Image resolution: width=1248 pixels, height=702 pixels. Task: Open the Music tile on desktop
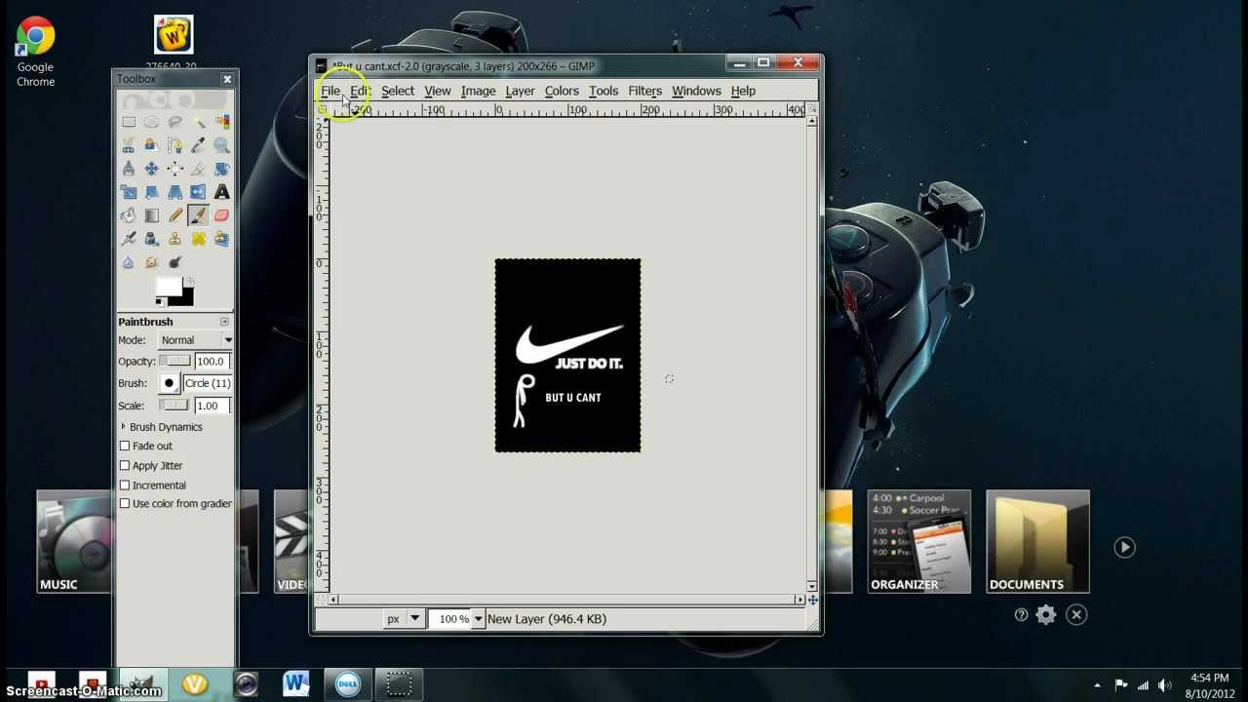coord(74,541)
